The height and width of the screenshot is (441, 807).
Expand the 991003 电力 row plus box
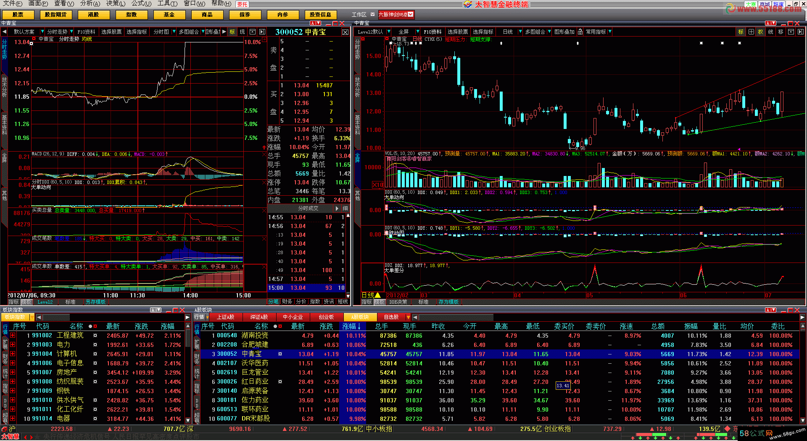[x=13, y=344]
